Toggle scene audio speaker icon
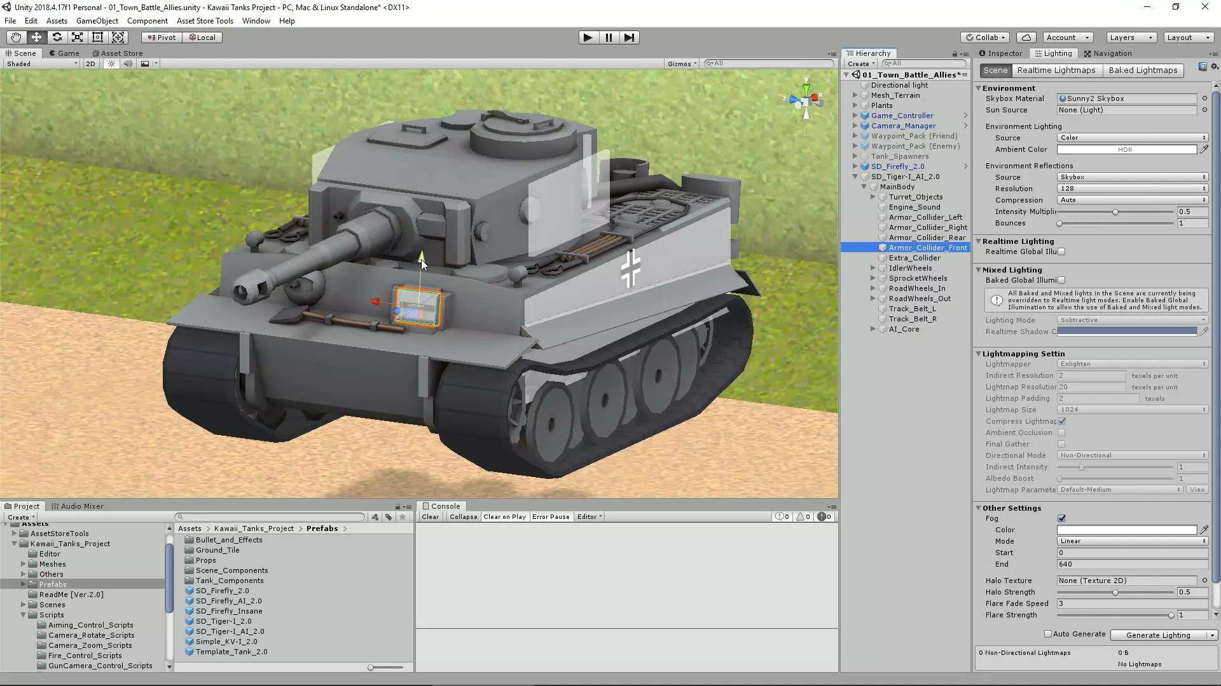The image size is (1221, 686). 128,64
